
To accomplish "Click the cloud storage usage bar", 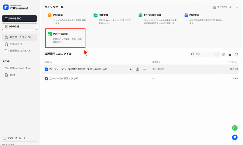I will click(x=19, y=142).
